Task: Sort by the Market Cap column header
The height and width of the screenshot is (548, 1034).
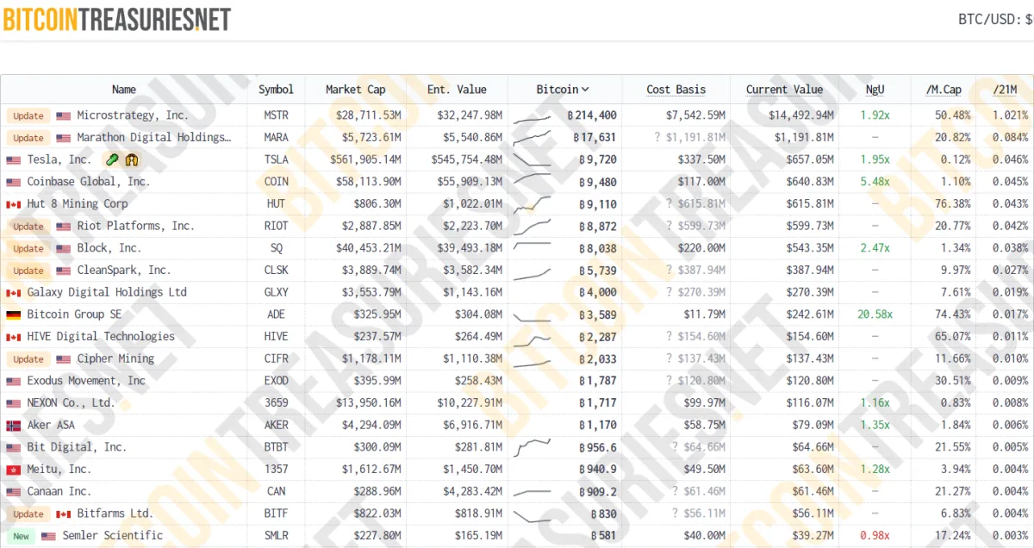Action: point(356,90)
